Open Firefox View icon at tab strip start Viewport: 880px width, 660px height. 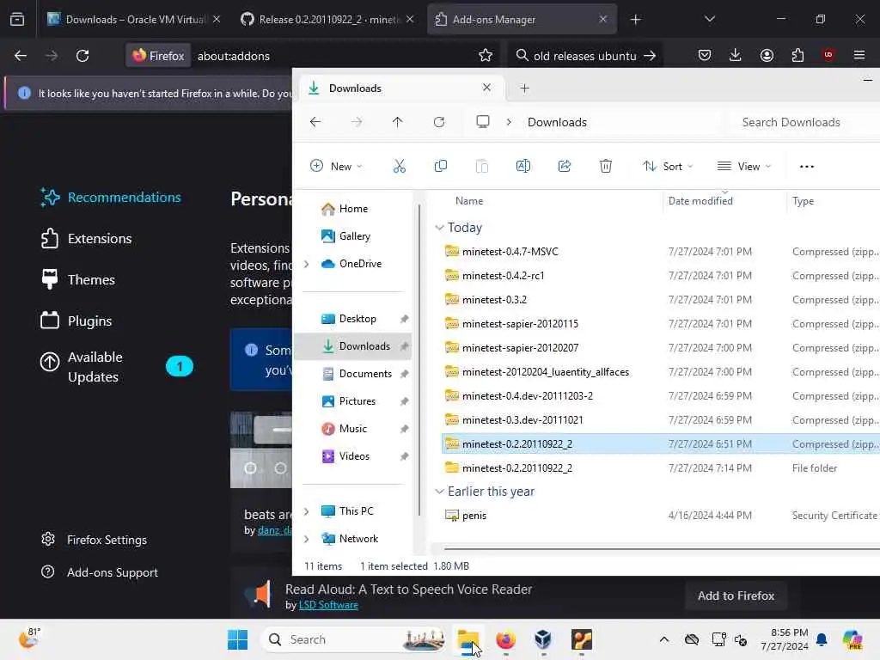coord(17,19)
